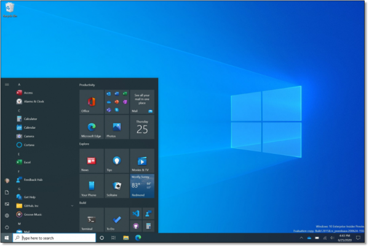Open the Movies & TV tile
The image size is (369, 247).
pos(142,161)
